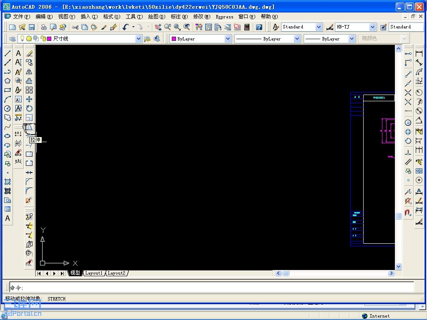Click the Pan realtime tool

point(158,27)
